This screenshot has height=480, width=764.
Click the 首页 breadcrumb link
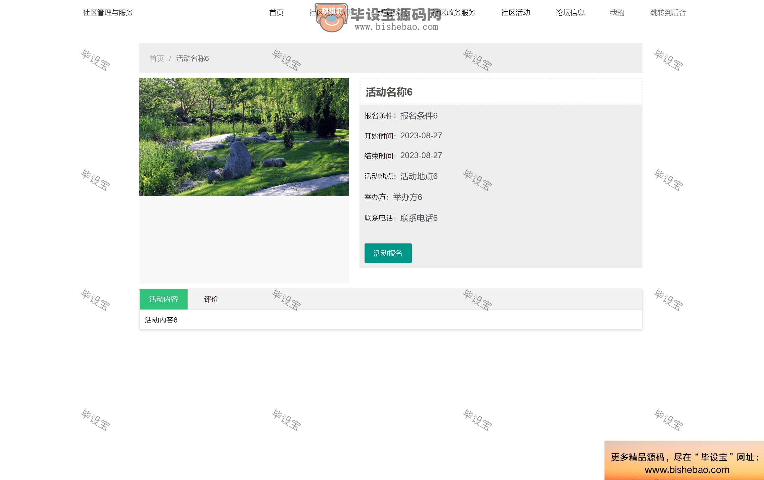click(157, 59)
